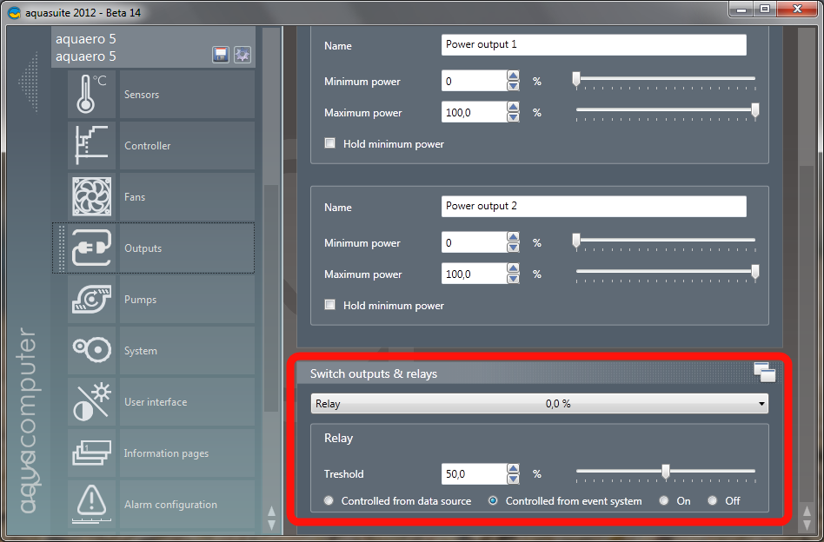Click the Pumps icon in sidebar

[91, 300]
